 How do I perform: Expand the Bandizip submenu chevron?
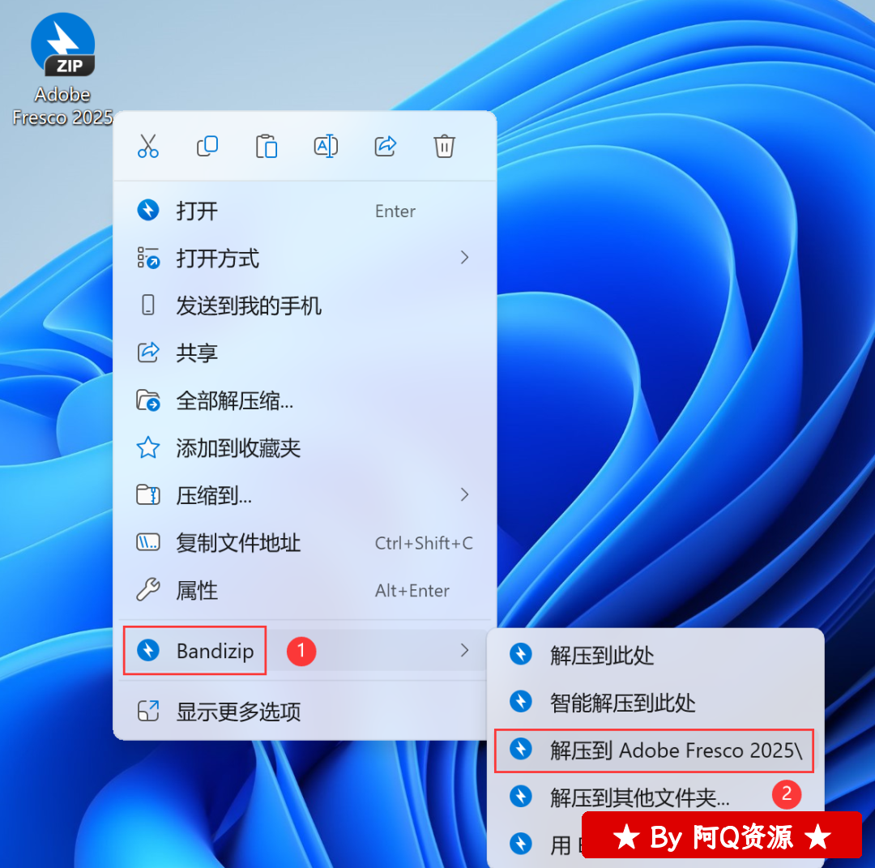click(464, 650)
